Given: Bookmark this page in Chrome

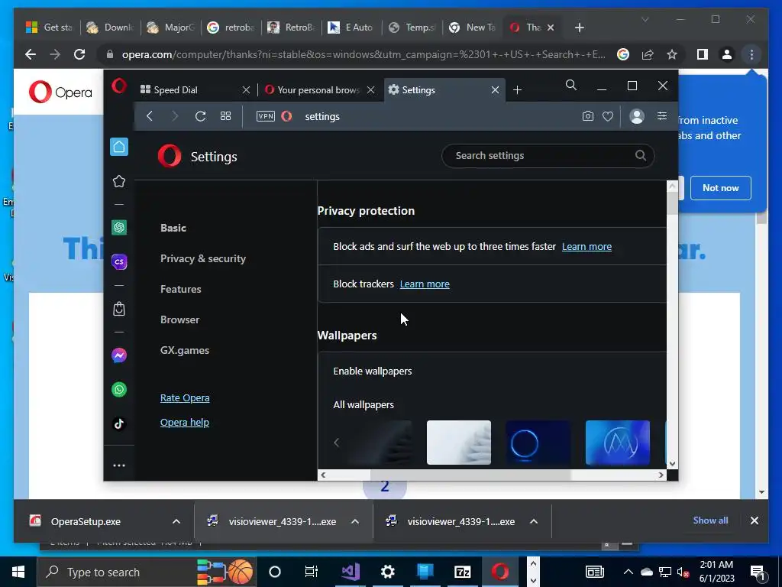Looking at the screenshot, I should [672, 54].
